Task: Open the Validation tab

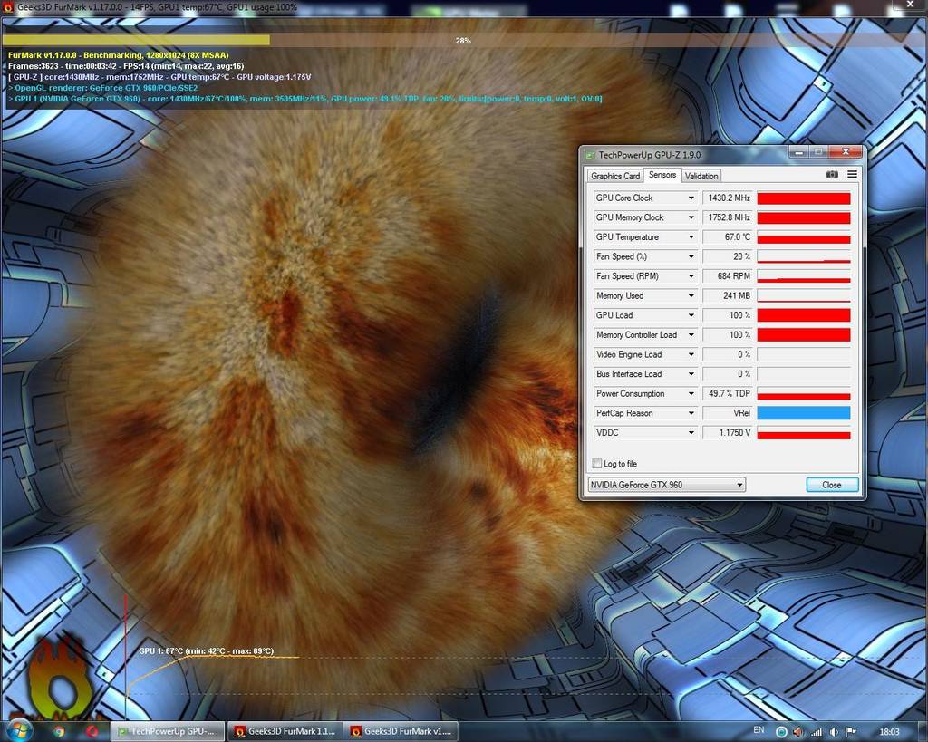Action: click(x=701, y=176)
